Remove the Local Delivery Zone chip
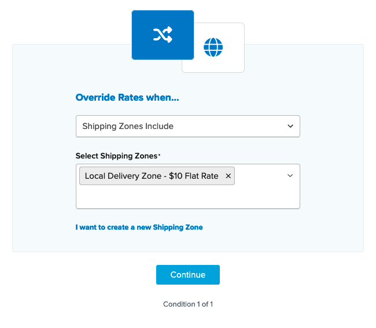 click(x=228, y=176)
